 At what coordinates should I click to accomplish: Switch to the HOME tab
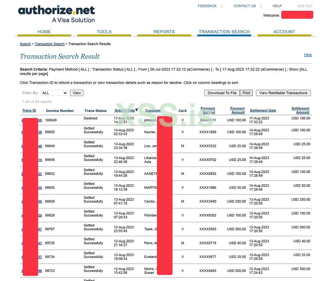pyautogui.click(x=44, y=32)
